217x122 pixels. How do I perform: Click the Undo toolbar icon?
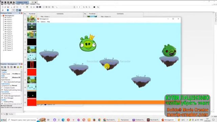[21, 7]
